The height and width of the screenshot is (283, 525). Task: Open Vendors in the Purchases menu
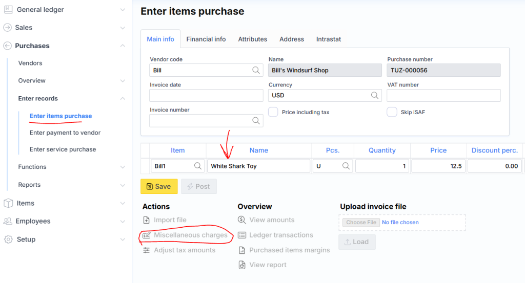[30, 63]
